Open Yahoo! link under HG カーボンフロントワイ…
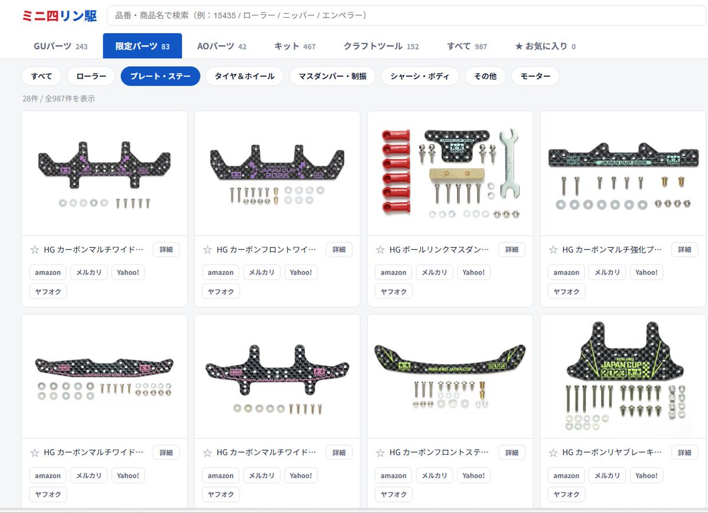This screenshot has width=708, height=513. tap(301, 272)
